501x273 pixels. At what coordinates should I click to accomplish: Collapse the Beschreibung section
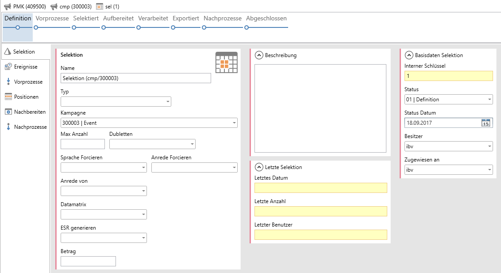[x=259, y=55]
